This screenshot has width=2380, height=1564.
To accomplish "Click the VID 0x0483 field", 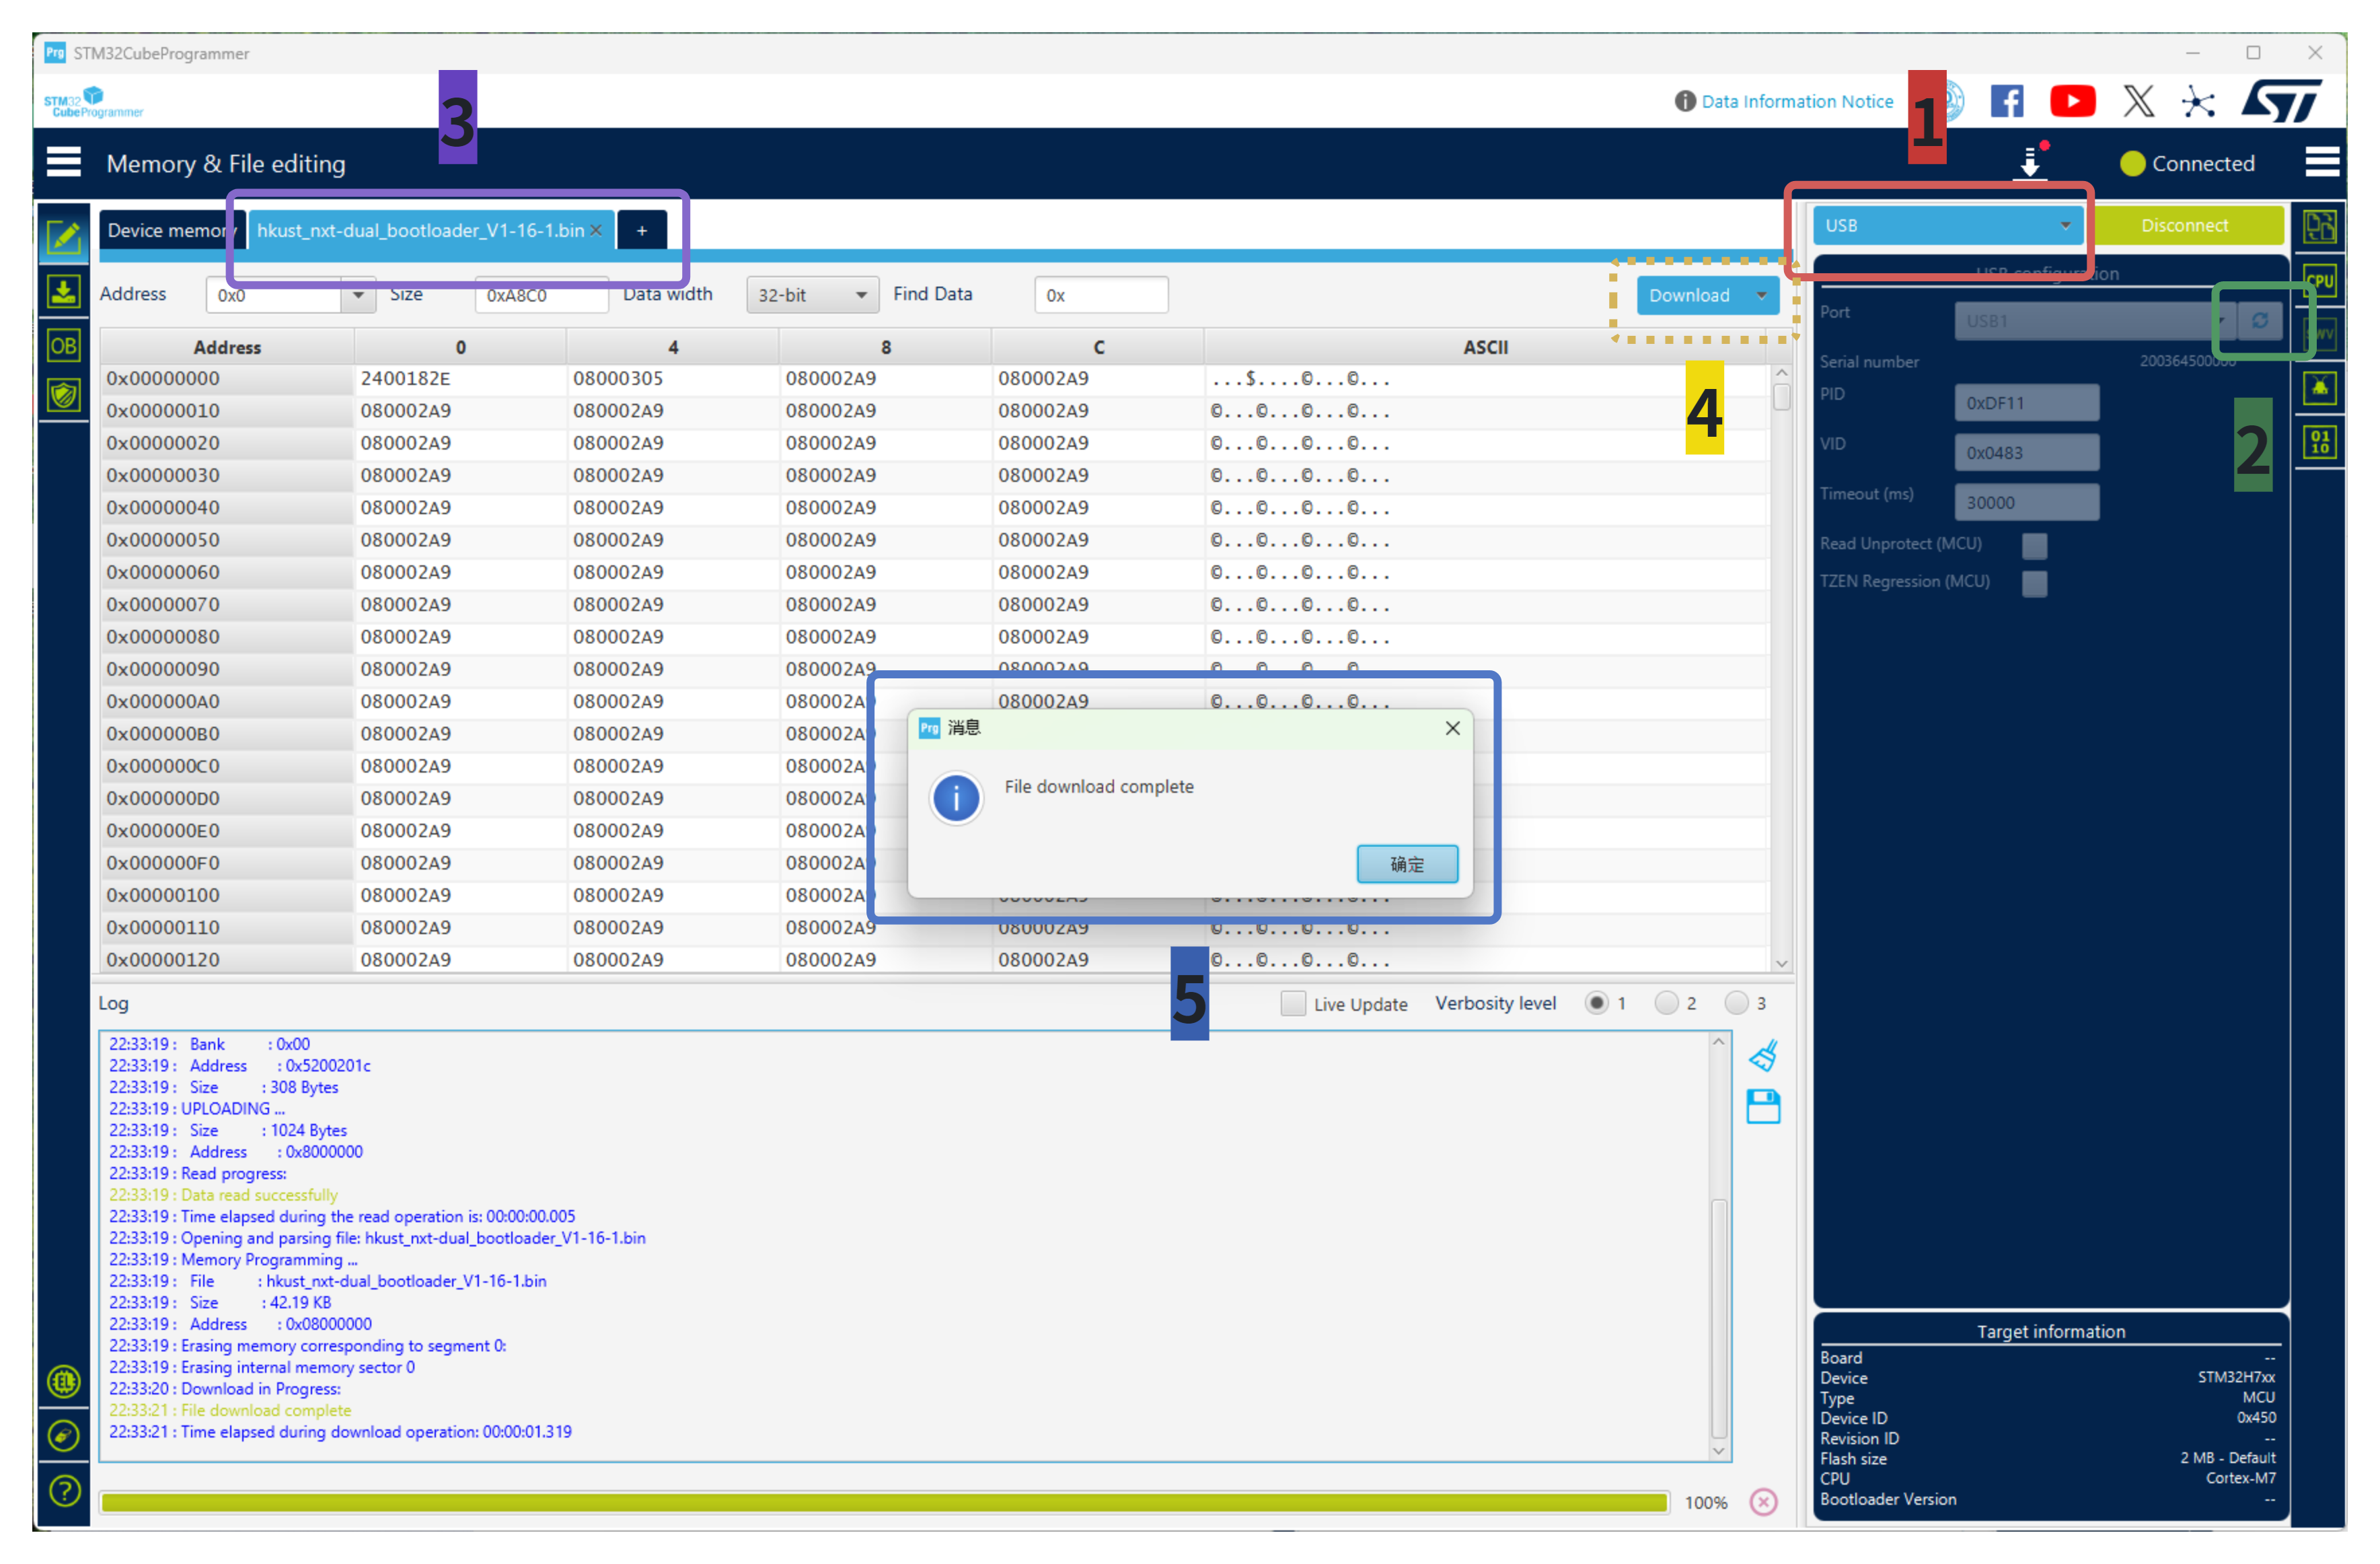I will coord(2027,454).
